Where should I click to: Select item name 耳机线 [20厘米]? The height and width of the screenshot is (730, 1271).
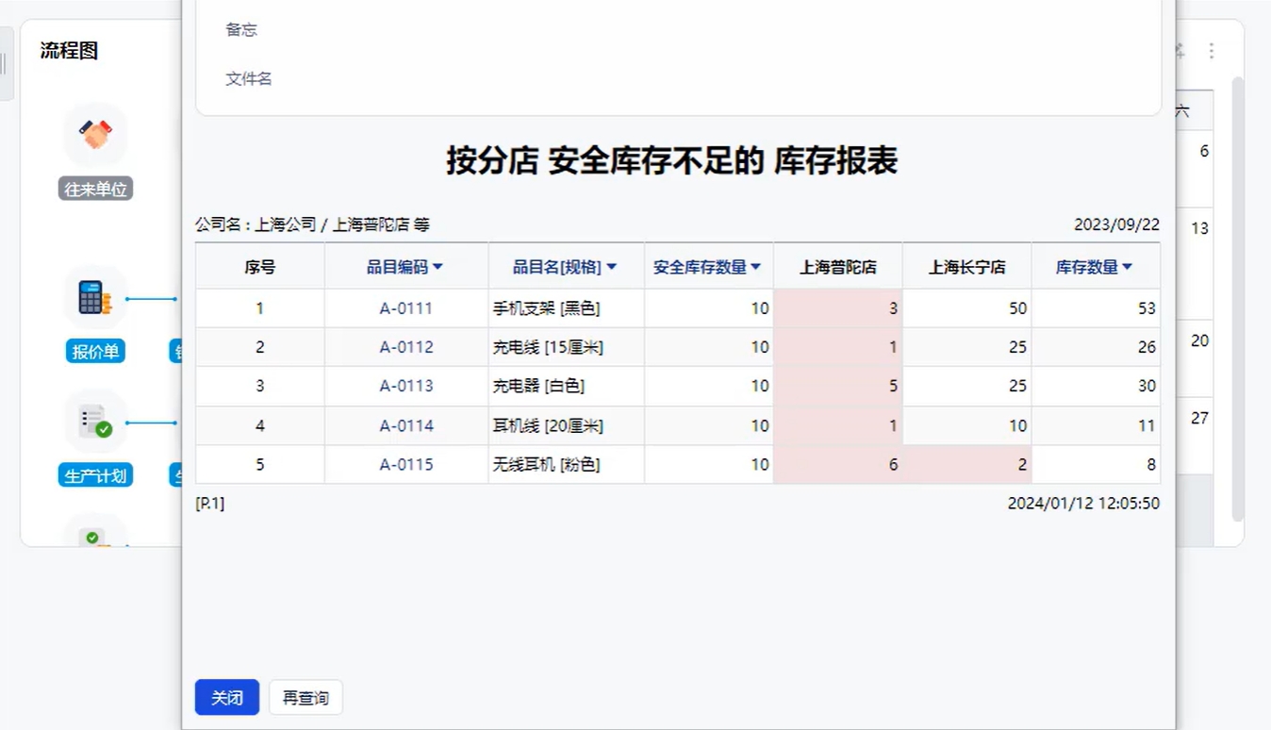point(549,425)
